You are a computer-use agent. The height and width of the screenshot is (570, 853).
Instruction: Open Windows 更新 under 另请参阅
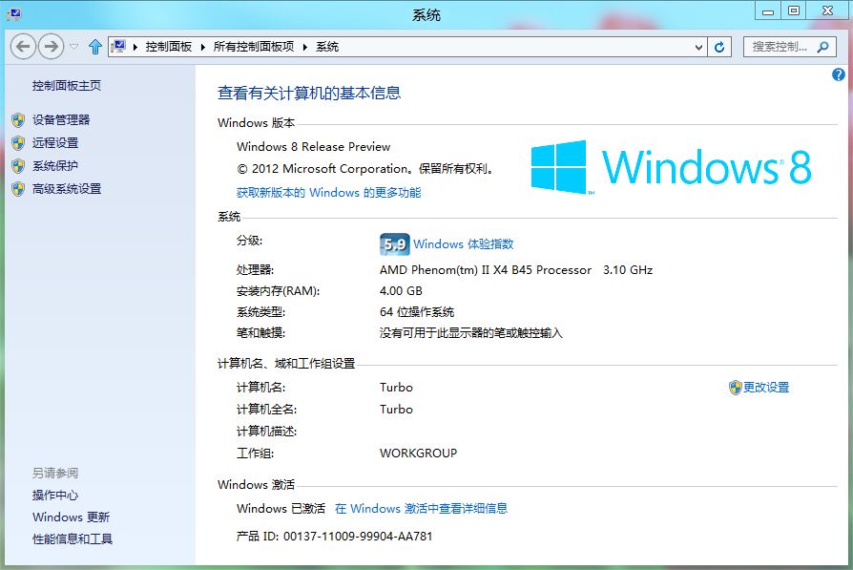pos(71,517)
